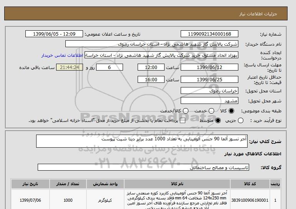Click the remaining days field showing 6
Viewport: 296px width, 209px height.
[x=110, y=67]
